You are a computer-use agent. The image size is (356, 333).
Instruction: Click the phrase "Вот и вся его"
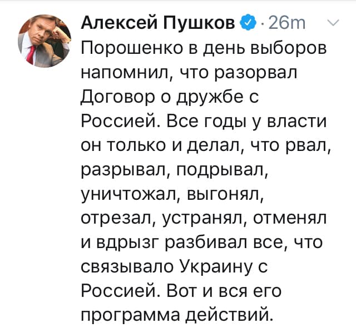coord(224,291)
